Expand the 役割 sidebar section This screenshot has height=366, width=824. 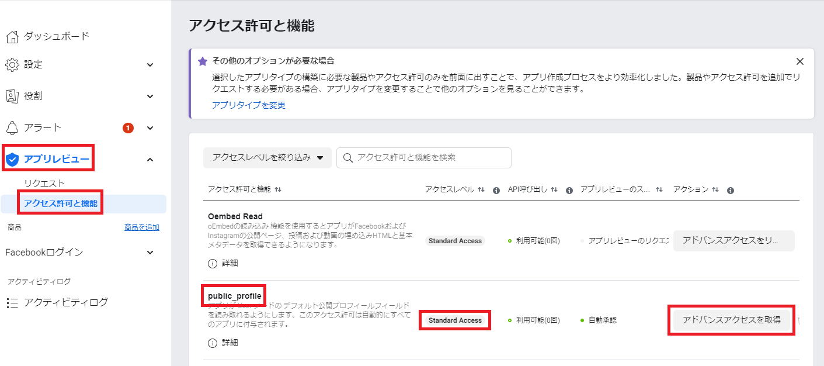pos(150,96)
